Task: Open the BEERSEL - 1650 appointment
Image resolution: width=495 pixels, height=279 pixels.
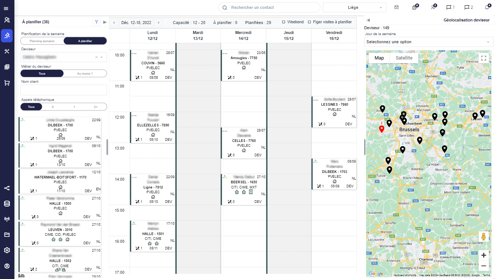Action: pos(243,190)
